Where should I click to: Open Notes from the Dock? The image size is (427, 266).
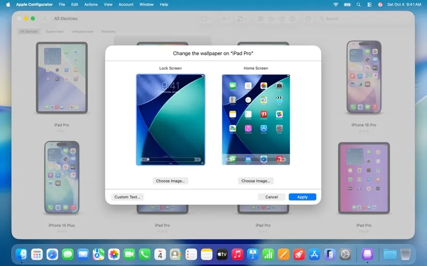207,255
